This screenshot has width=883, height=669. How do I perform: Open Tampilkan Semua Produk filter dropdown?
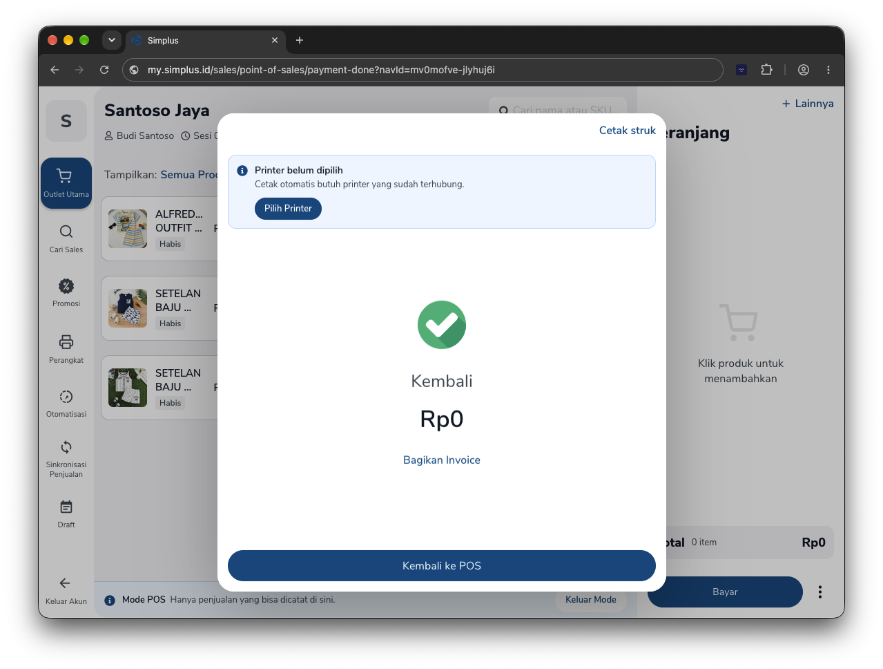189,175
